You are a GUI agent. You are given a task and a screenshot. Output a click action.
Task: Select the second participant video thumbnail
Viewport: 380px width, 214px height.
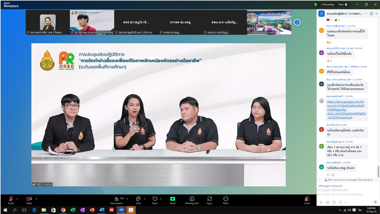[x=92, y=22]
